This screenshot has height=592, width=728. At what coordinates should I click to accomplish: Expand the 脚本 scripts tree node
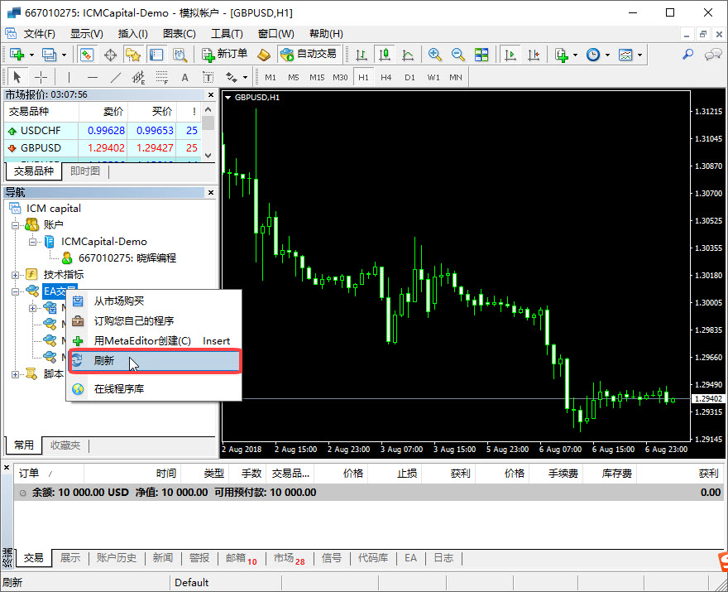(15, 374)
